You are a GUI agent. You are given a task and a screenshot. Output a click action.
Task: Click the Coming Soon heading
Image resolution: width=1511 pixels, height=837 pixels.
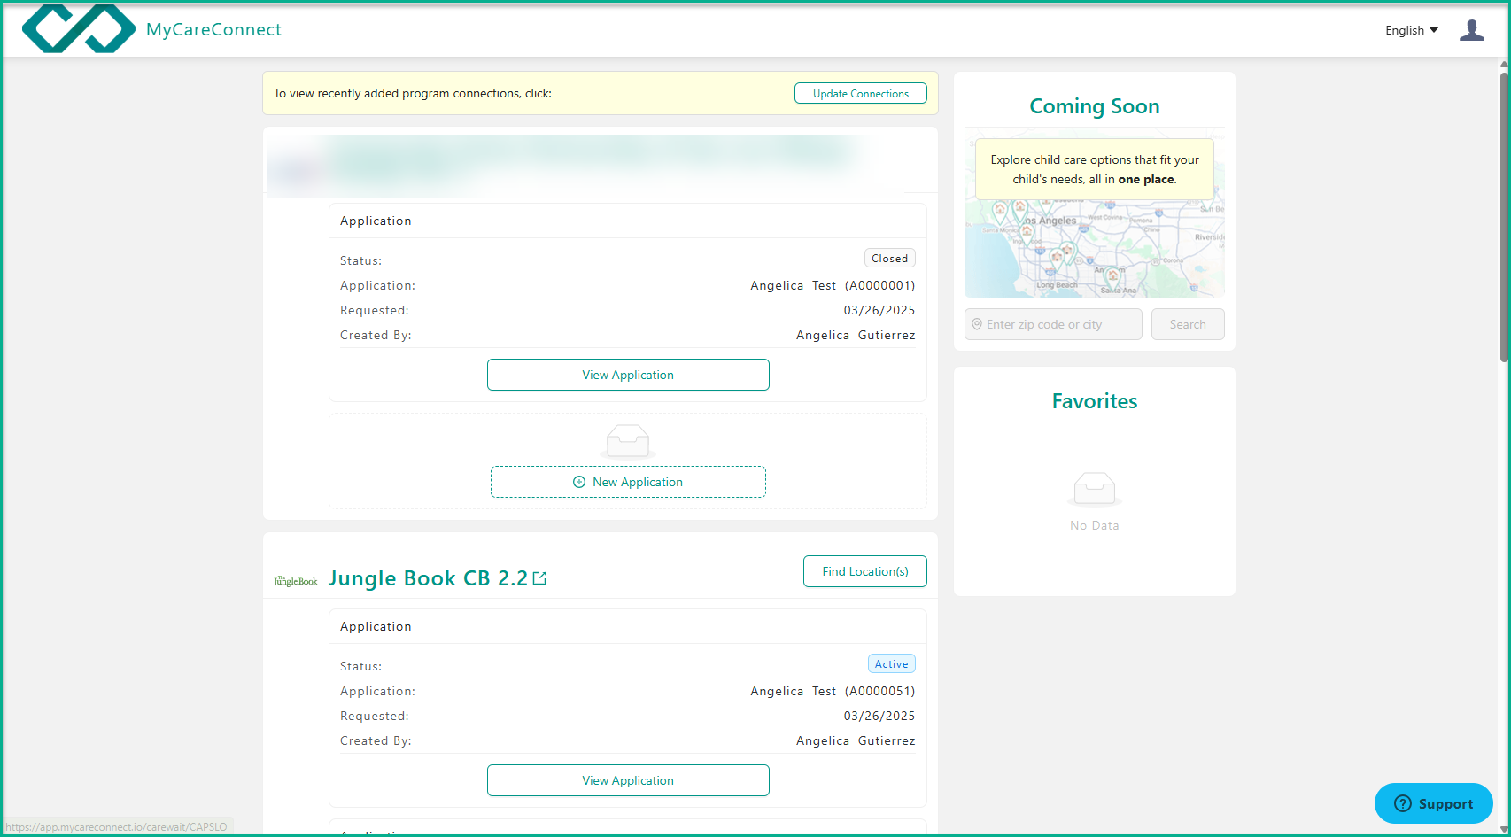(1095, 106)
